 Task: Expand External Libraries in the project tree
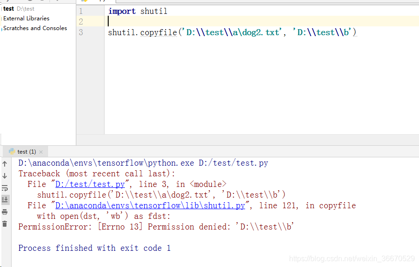click(26, 19)
